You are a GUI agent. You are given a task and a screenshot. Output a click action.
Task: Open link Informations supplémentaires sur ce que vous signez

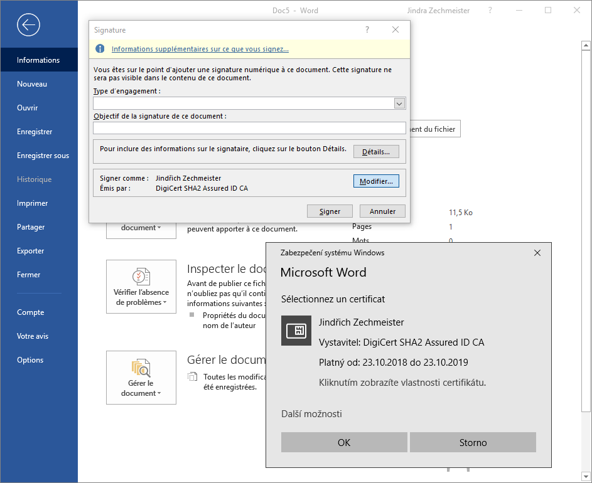coord(200,49)
